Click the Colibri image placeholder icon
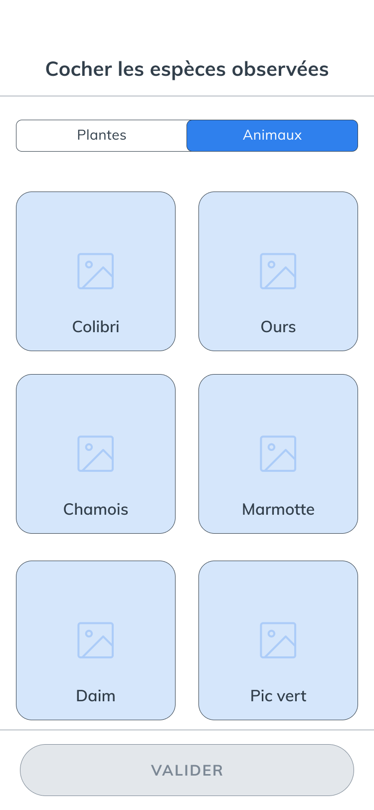The height and width of the screenshot is (810, 374). (x=96, y=271)
